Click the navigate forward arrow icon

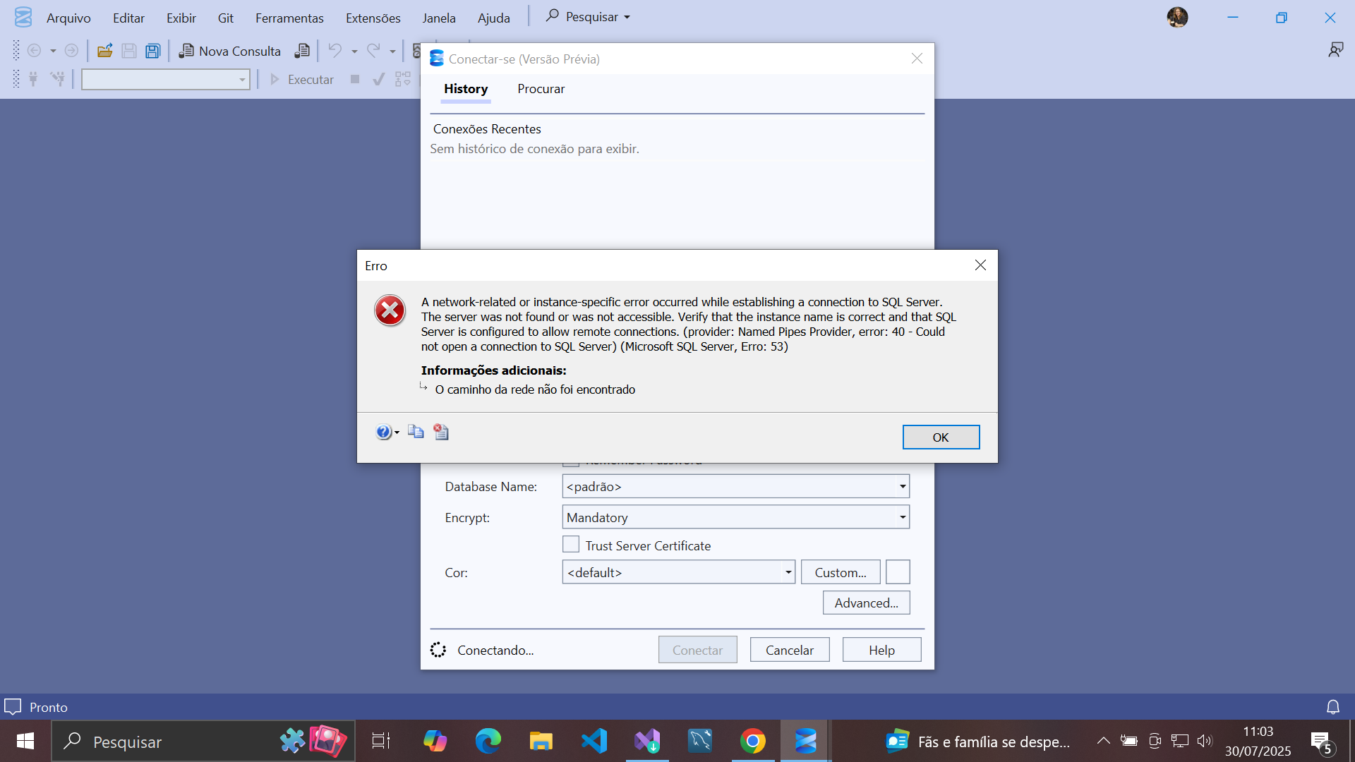[71, 51]
